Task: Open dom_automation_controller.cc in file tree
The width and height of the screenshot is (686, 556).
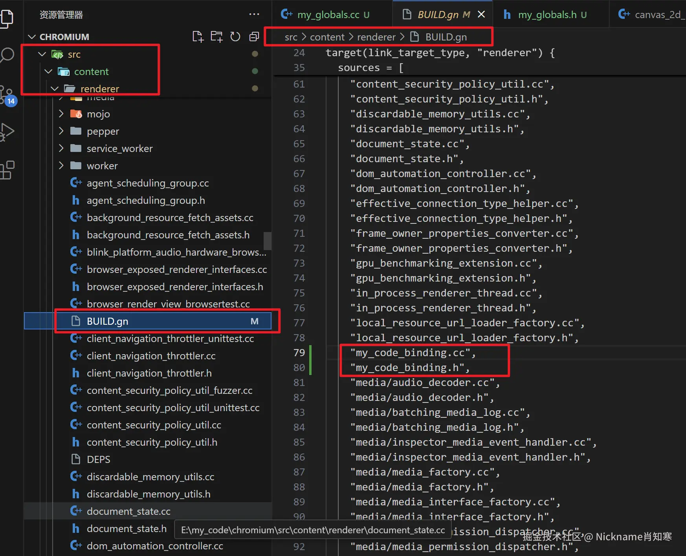Action: click(148, 546)
